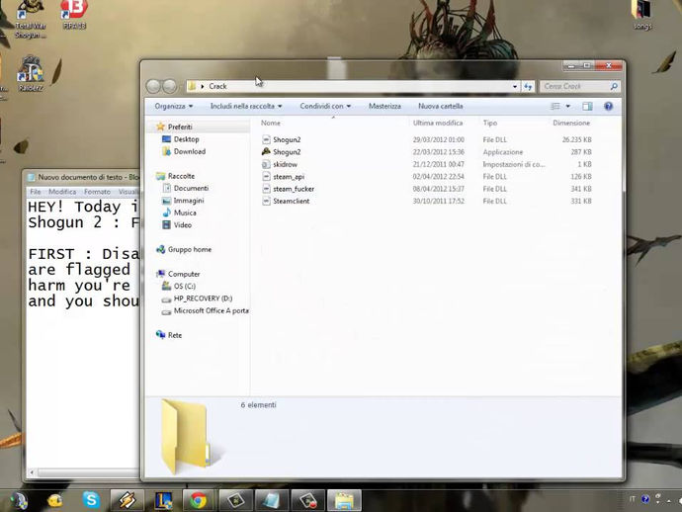682x512 pixels.
Task: Click the Notepad icon in taskbar
Action: [272, 500]
